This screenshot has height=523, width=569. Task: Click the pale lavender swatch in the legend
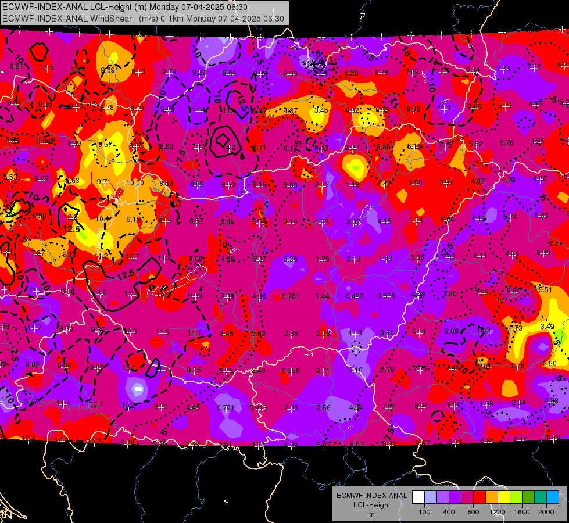431,497
